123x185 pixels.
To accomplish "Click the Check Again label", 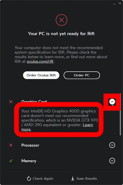I will click(x=43, y=179).
